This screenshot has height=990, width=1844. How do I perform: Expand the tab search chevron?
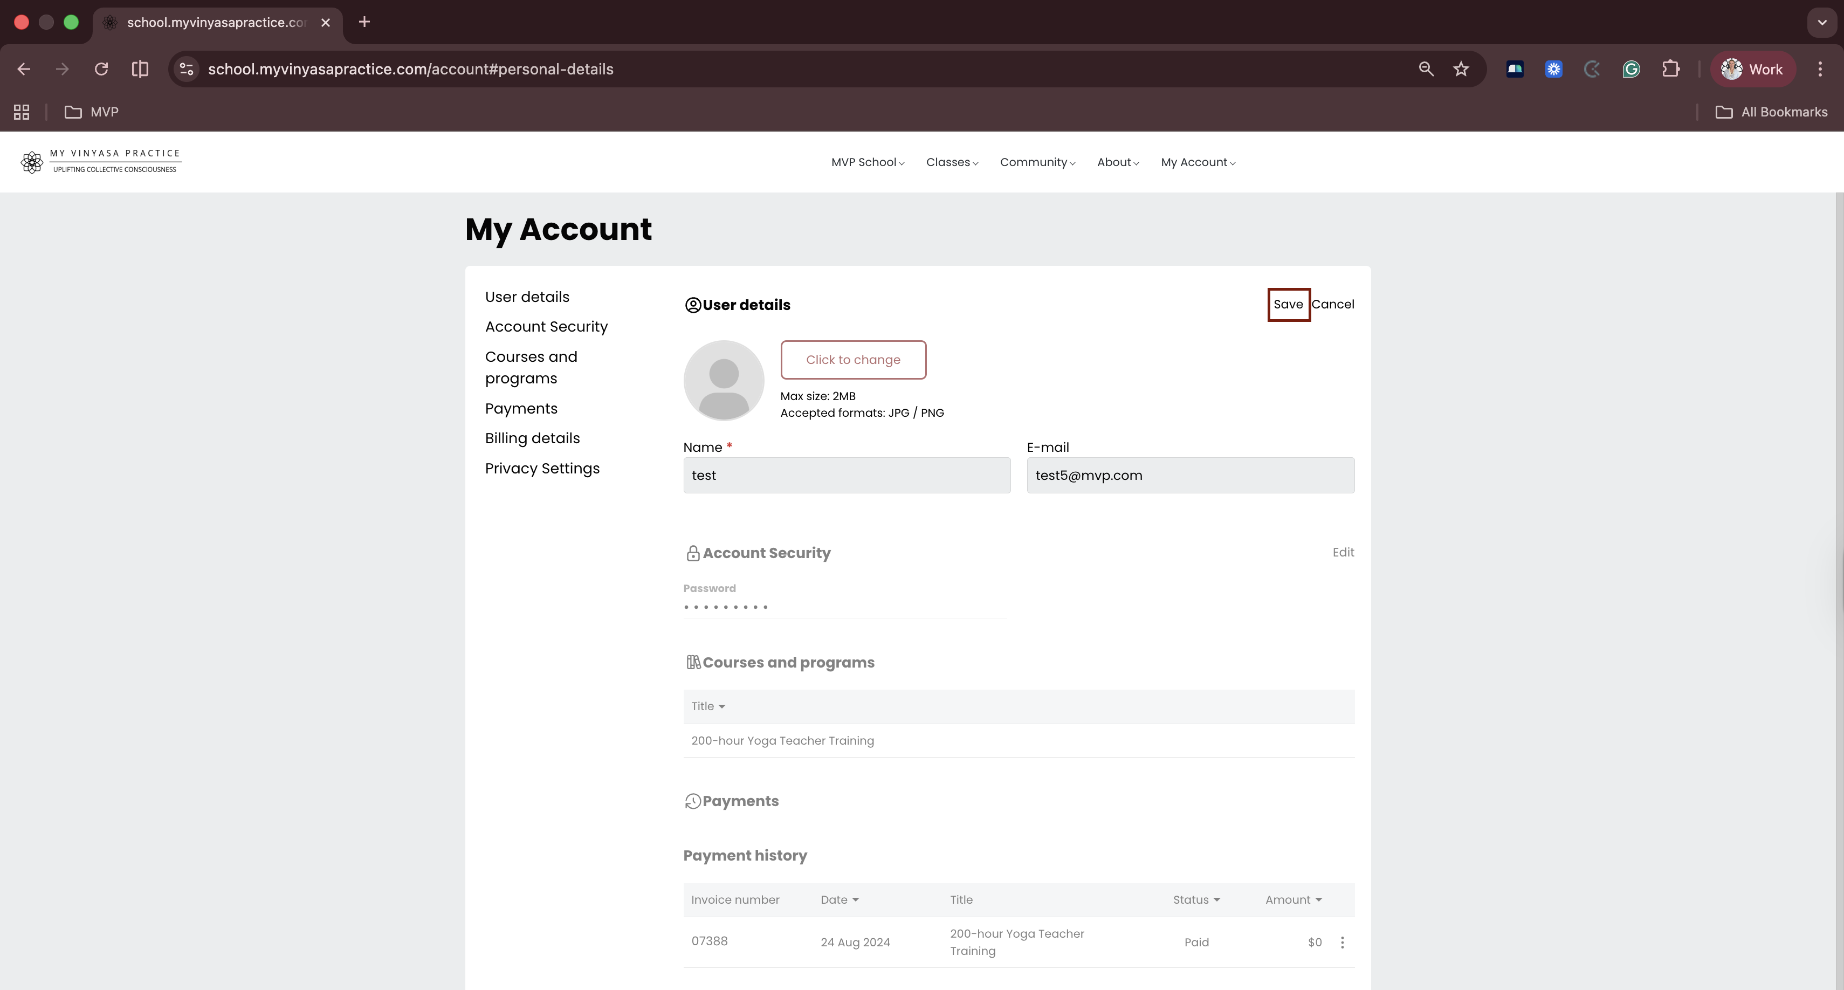[x=1822, y=22]
